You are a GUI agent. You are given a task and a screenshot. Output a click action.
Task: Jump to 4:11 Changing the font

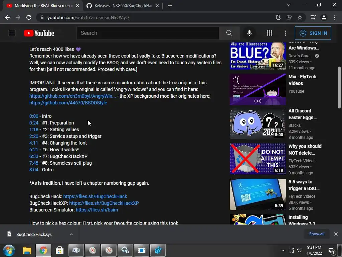(x=34, y=143)
